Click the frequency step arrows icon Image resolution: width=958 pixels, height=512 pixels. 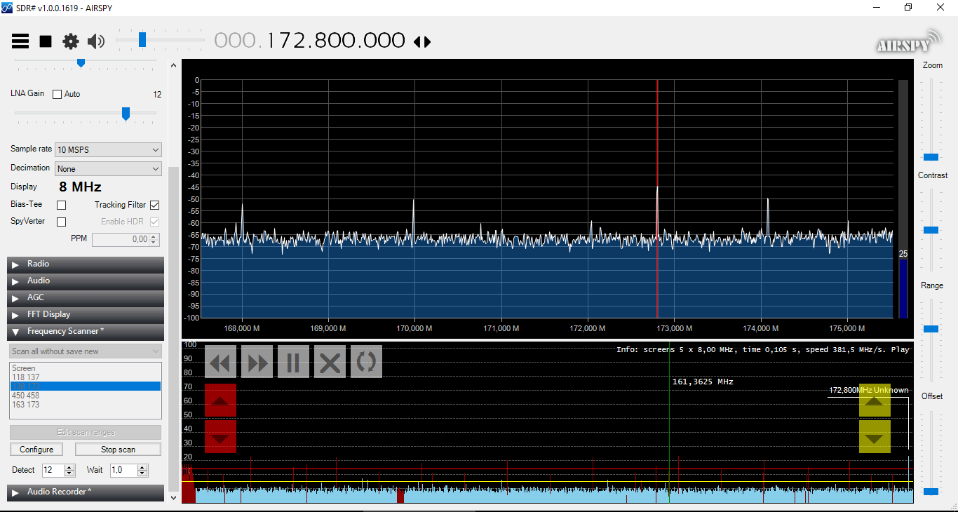point(422,42)
